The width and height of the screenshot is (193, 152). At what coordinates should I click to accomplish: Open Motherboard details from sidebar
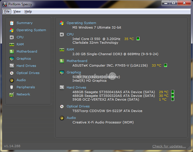click(x=27, y=51)
